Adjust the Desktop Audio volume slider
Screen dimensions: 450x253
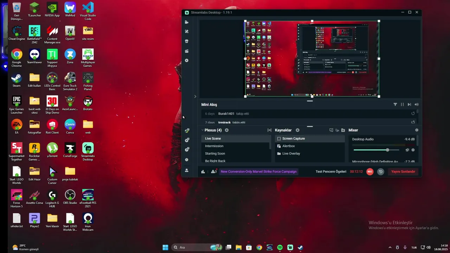click(376, 150)
